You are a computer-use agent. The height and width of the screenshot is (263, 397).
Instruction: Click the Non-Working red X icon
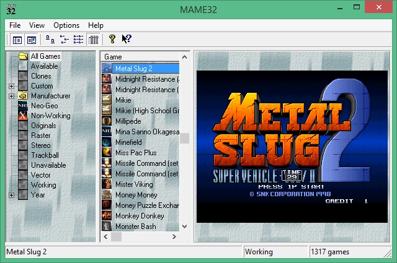pos(23,116)
